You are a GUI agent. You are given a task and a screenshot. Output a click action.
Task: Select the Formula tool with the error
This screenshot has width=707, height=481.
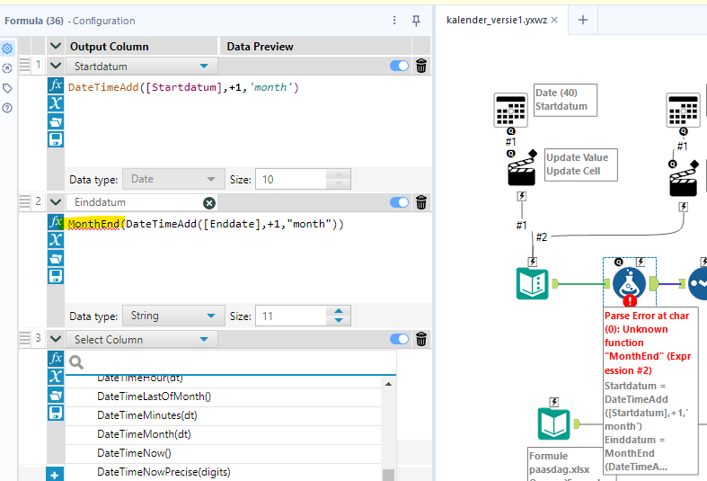pyautogui.click(x=629, y=283)
